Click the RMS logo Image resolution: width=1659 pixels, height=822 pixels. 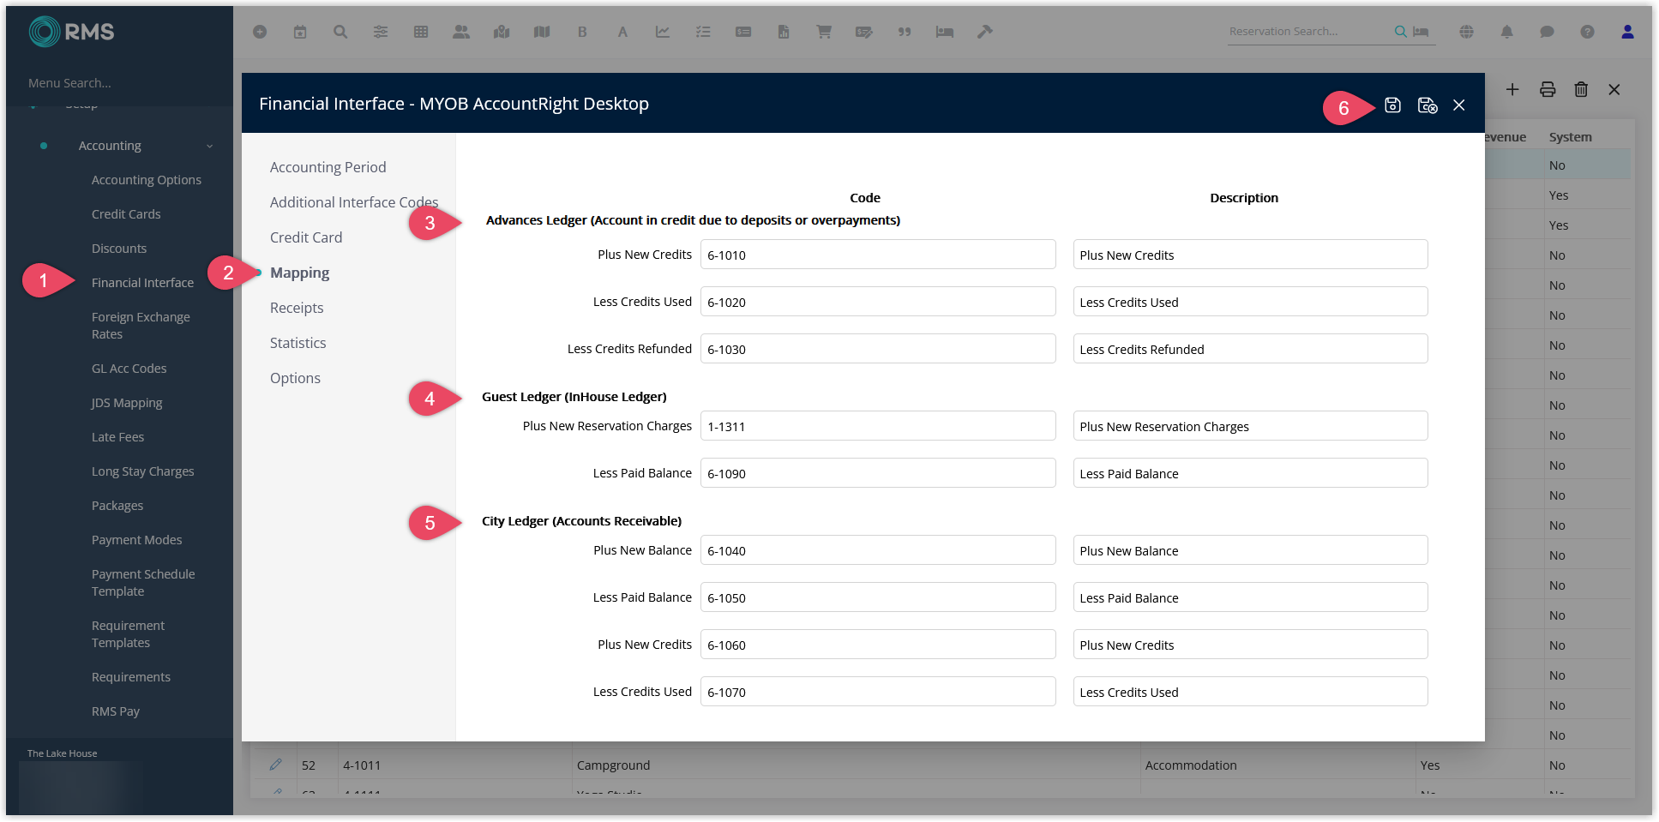72,32
